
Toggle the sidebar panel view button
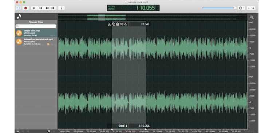(18, 8)
